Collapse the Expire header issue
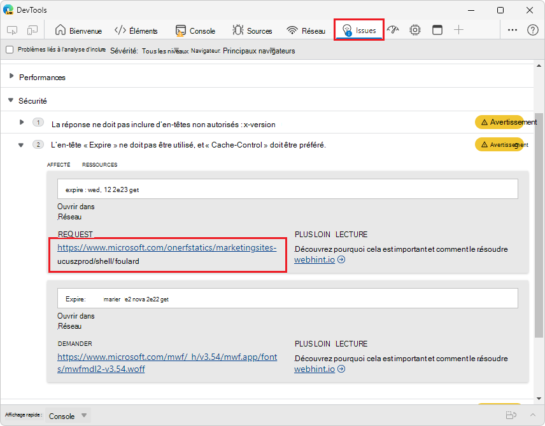Image resolution: width=545 pixels, height=426 pixels. coord(21,145)
